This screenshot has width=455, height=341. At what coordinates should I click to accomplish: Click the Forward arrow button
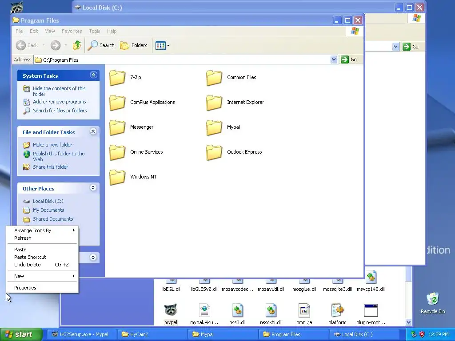pyautogui.click(x=56, y=45)
